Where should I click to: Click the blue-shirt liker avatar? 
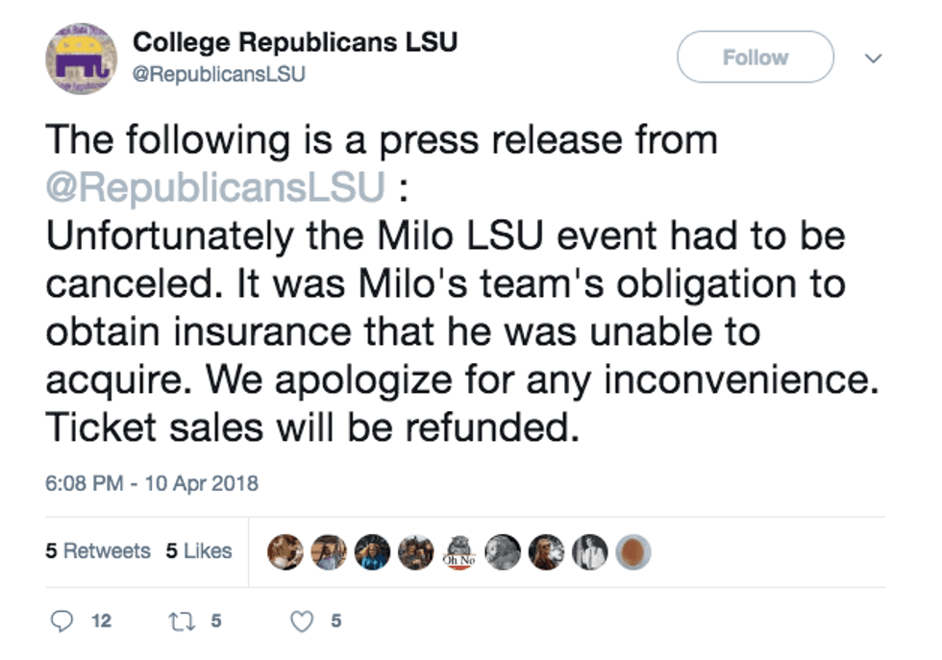pos(372,551)
